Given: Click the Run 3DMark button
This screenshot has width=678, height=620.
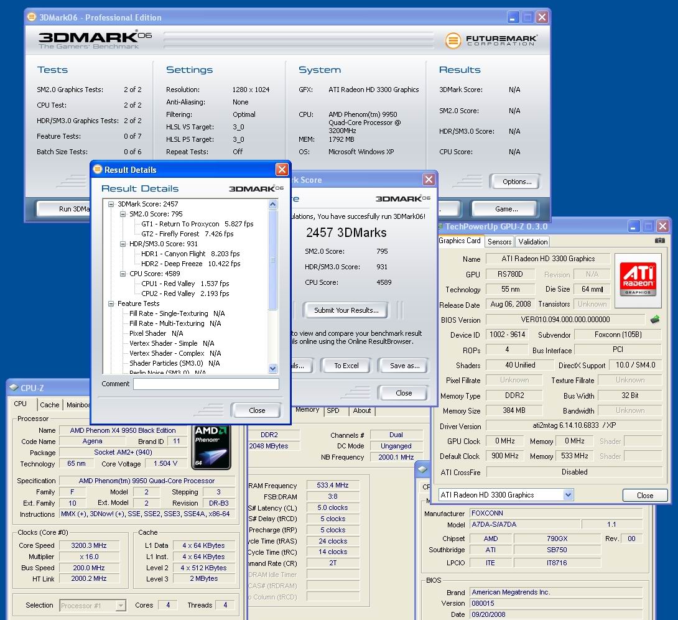Looking at the screenshot, I should tap(64, 209).
